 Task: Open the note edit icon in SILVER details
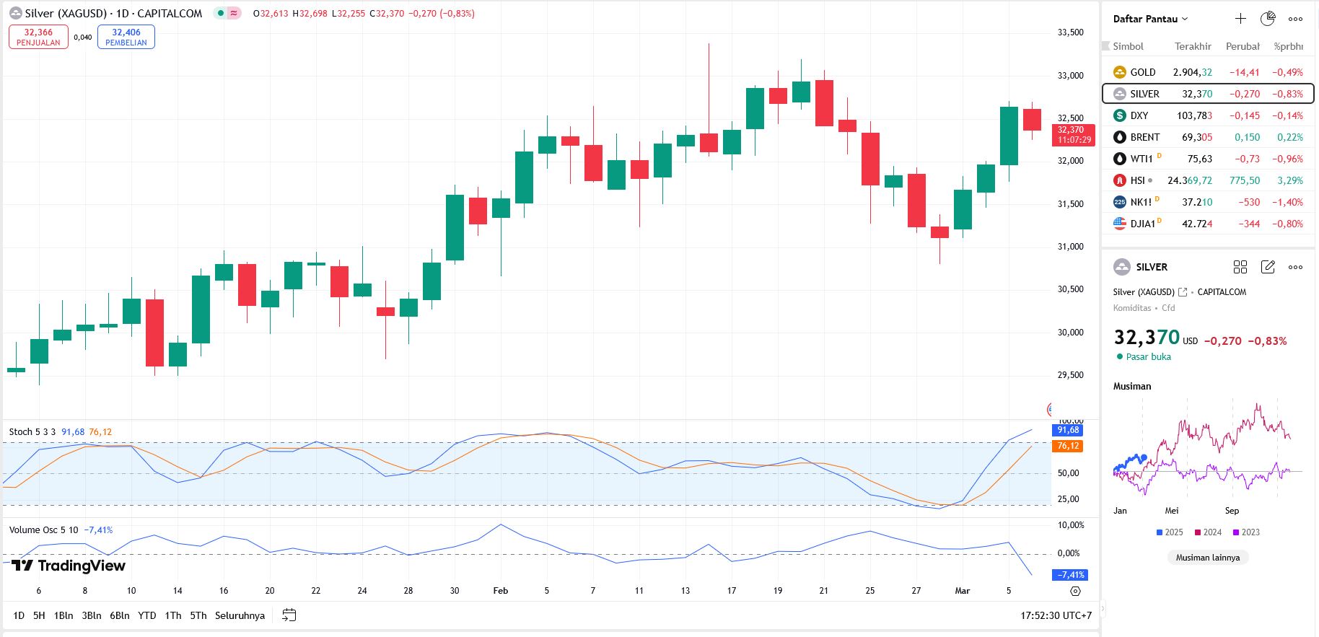click(x=1268, y=267)
